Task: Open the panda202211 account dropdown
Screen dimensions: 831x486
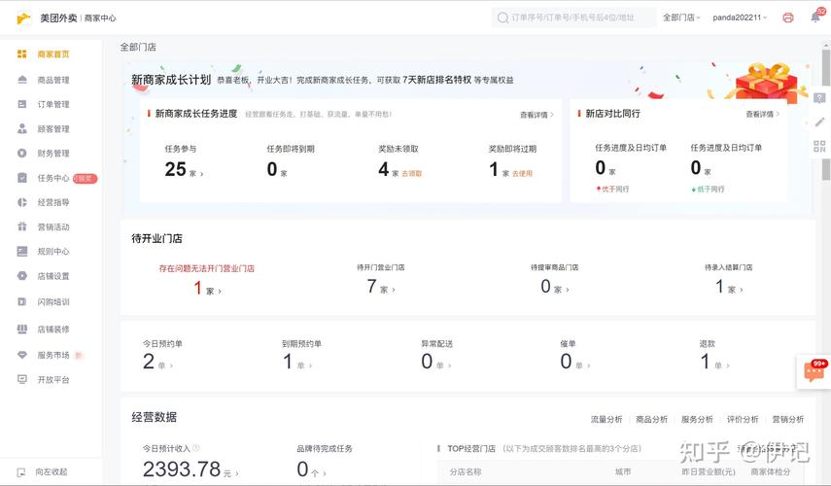Action: 740,17
